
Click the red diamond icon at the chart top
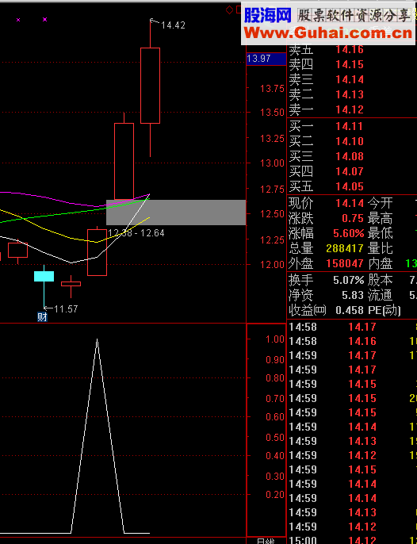[x=229, y=10]
